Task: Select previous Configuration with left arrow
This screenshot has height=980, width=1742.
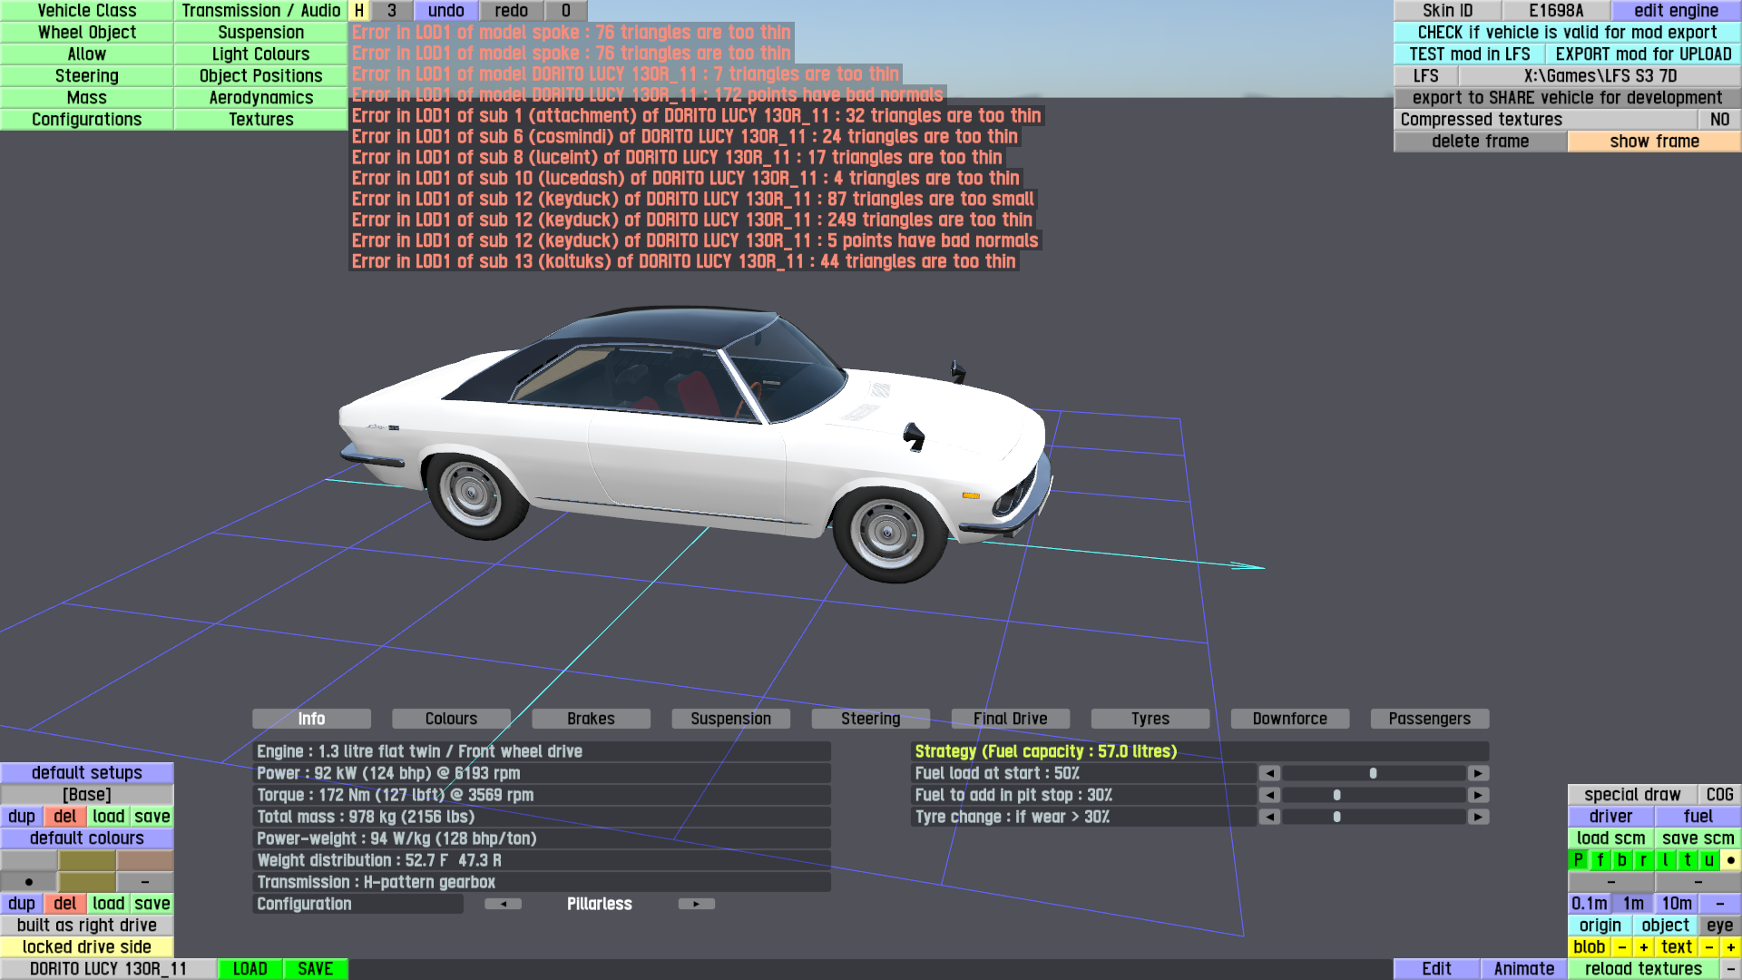Action: (503, 904)
